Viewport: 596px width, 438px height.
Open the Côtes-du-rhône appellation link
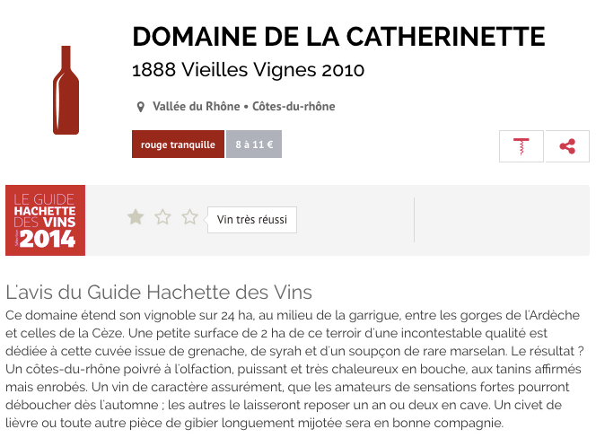(x=294, y=107)
